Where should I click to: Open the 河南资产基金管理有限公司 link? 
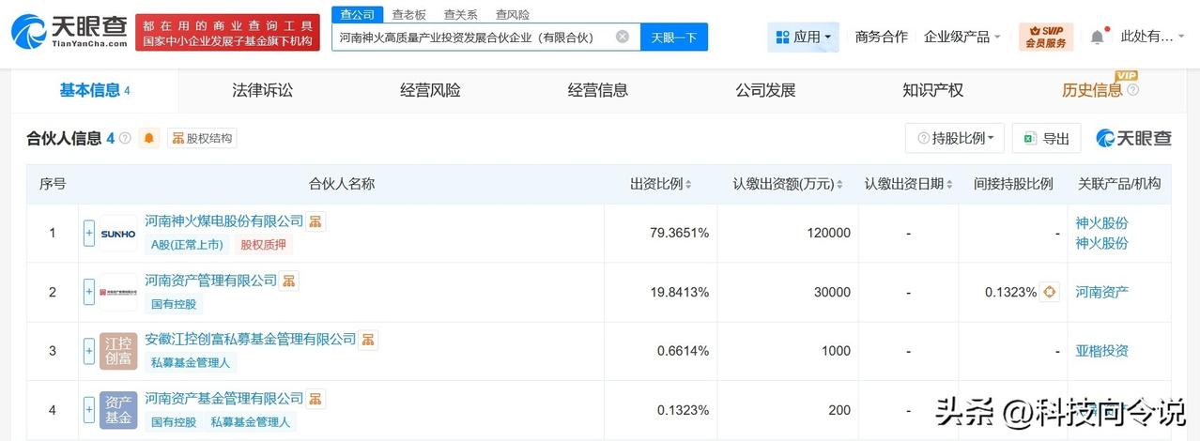[x=224, y=399]
